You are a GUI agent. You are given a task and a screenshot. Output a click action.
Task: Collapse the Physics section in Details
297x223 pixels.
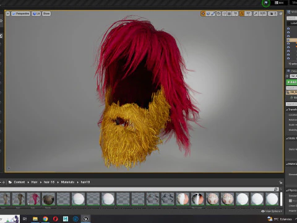[287, 190]
